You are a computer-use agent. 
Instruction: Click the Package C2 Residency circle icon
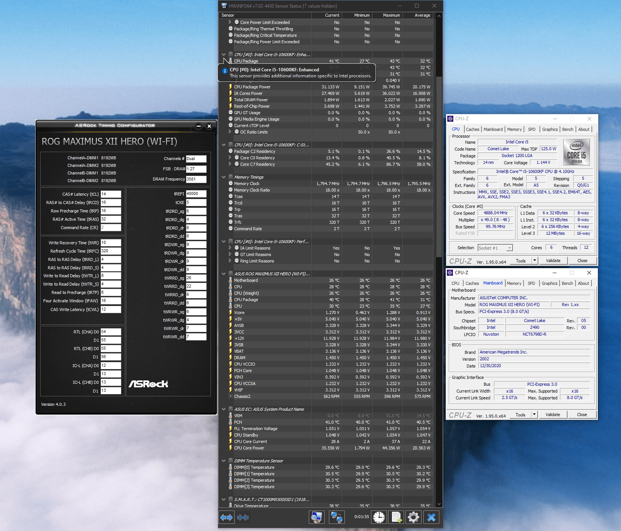230,151
